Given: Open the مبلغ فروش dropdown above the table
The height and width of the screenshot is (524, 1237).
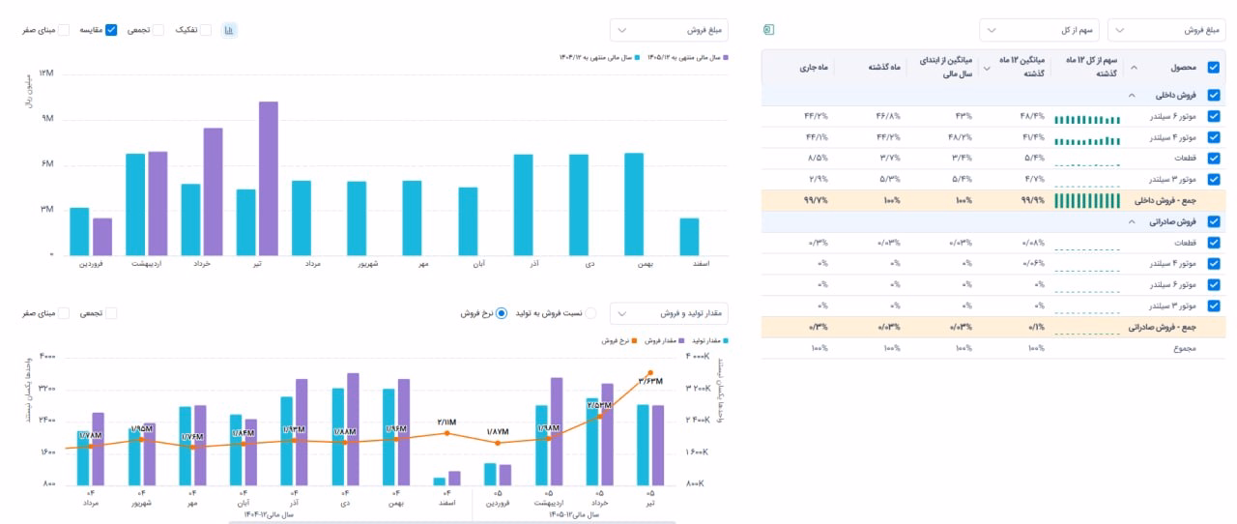Looking at the screenshot, I should coord(1166,30).
